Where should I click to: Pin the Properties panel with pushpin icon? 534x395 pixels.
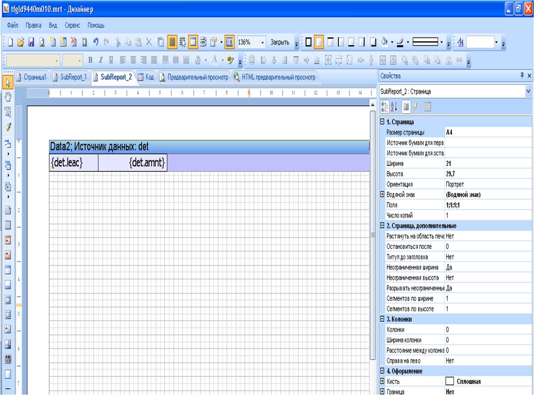[522, 76]
